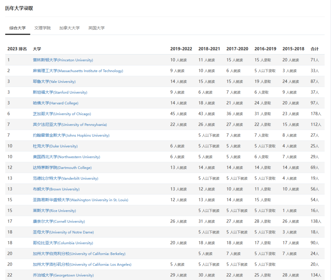Visit the Yale University link

pos(54,82)
